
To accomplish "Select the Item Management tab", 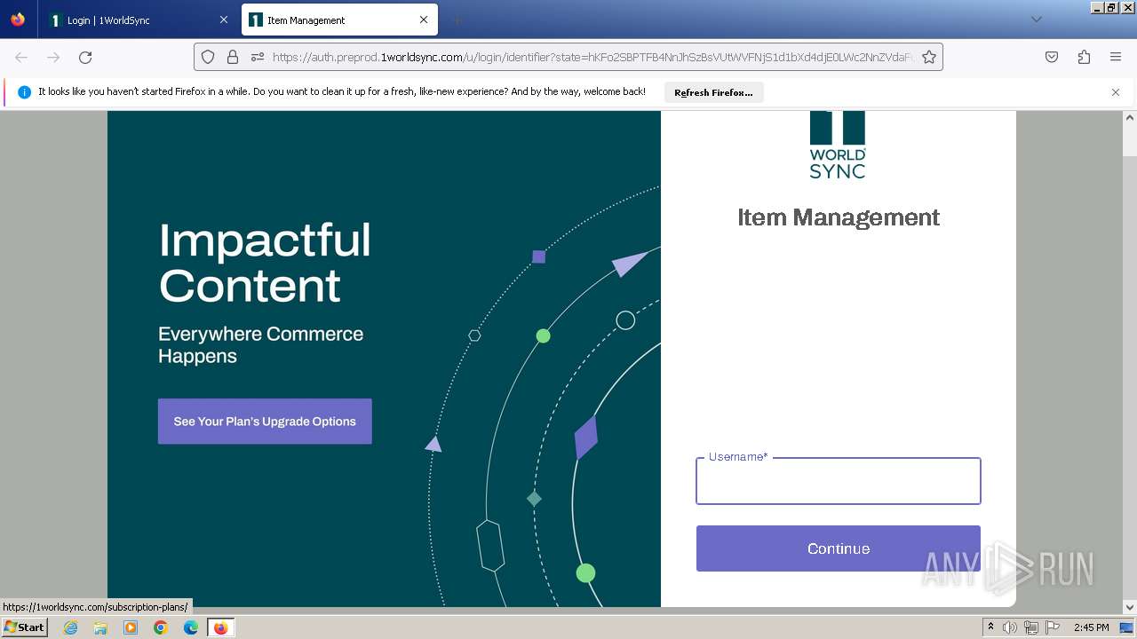I will (x=339, y=20).
